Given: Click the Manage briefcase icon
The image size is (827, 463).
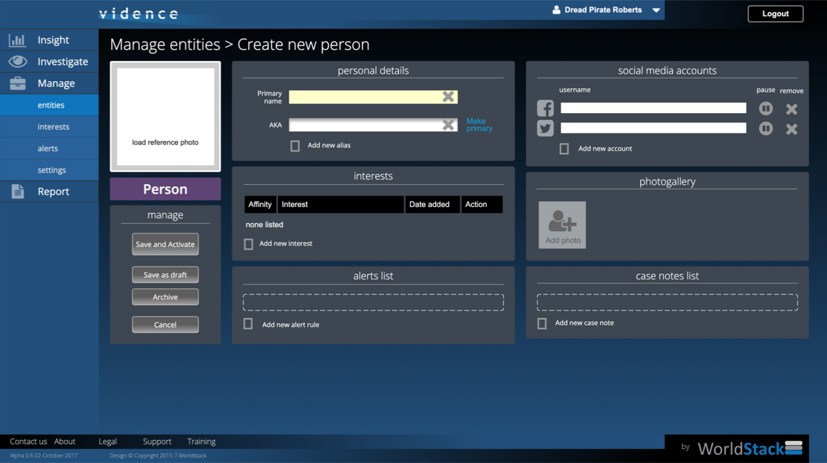Looking at the screenshot, I should coord(17,83).
